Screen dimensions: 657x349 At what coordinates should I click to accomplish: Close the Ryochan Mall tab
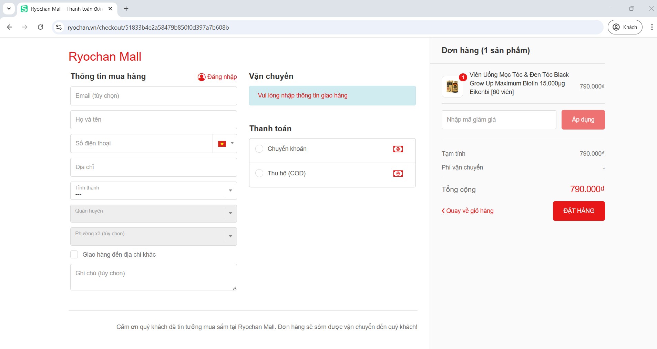[x=110, y=9]
